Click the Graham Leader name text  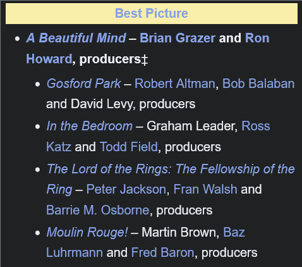191,126
